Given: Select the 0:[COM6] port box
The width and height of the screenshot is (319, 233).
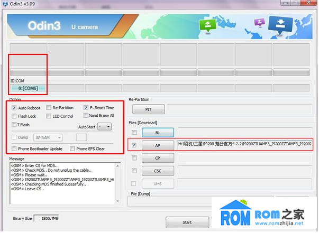Looking at the screenshot, I should (28, 88).
